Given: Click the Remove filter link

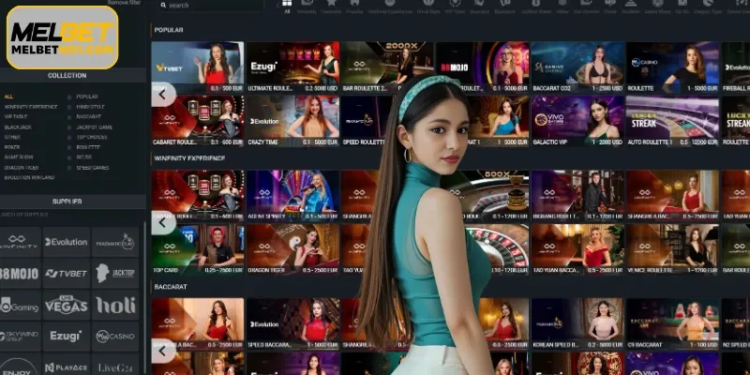Looking at the screenshot, I should point(125,3).
